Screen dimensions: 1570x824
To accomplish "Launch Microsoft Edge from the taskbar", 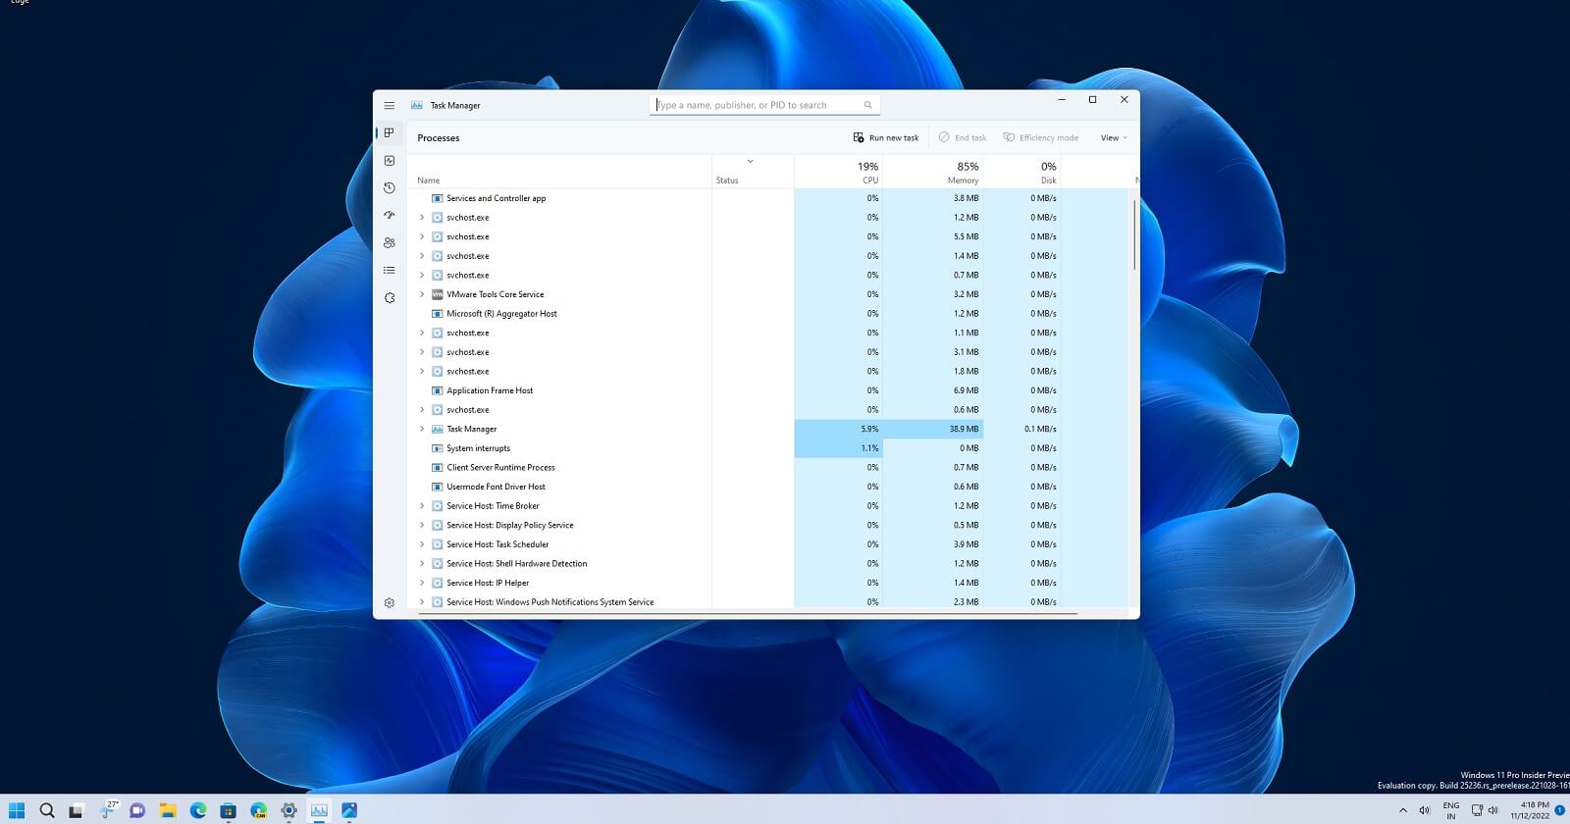I will click(x=198, y=810).
